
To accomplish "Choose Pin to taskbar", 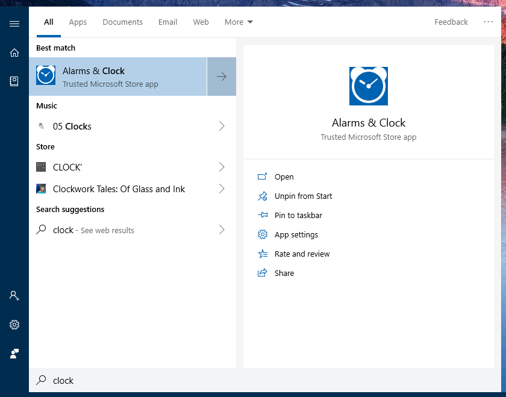I will (299, 215).
